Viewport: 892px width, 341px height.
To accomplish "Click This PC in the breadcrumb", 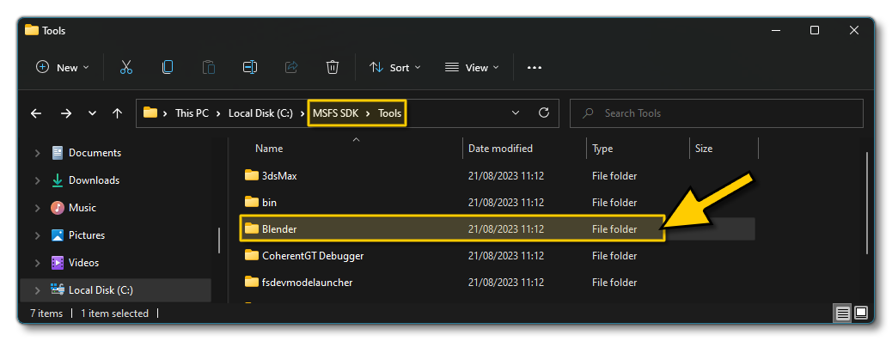I will [192, 113].
